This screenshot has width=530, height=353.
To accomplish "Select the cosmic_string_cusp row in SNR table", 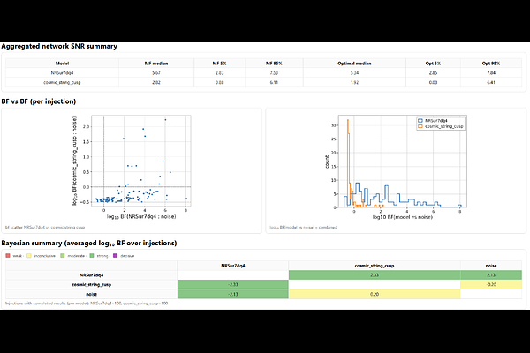I will coord(63,82).
